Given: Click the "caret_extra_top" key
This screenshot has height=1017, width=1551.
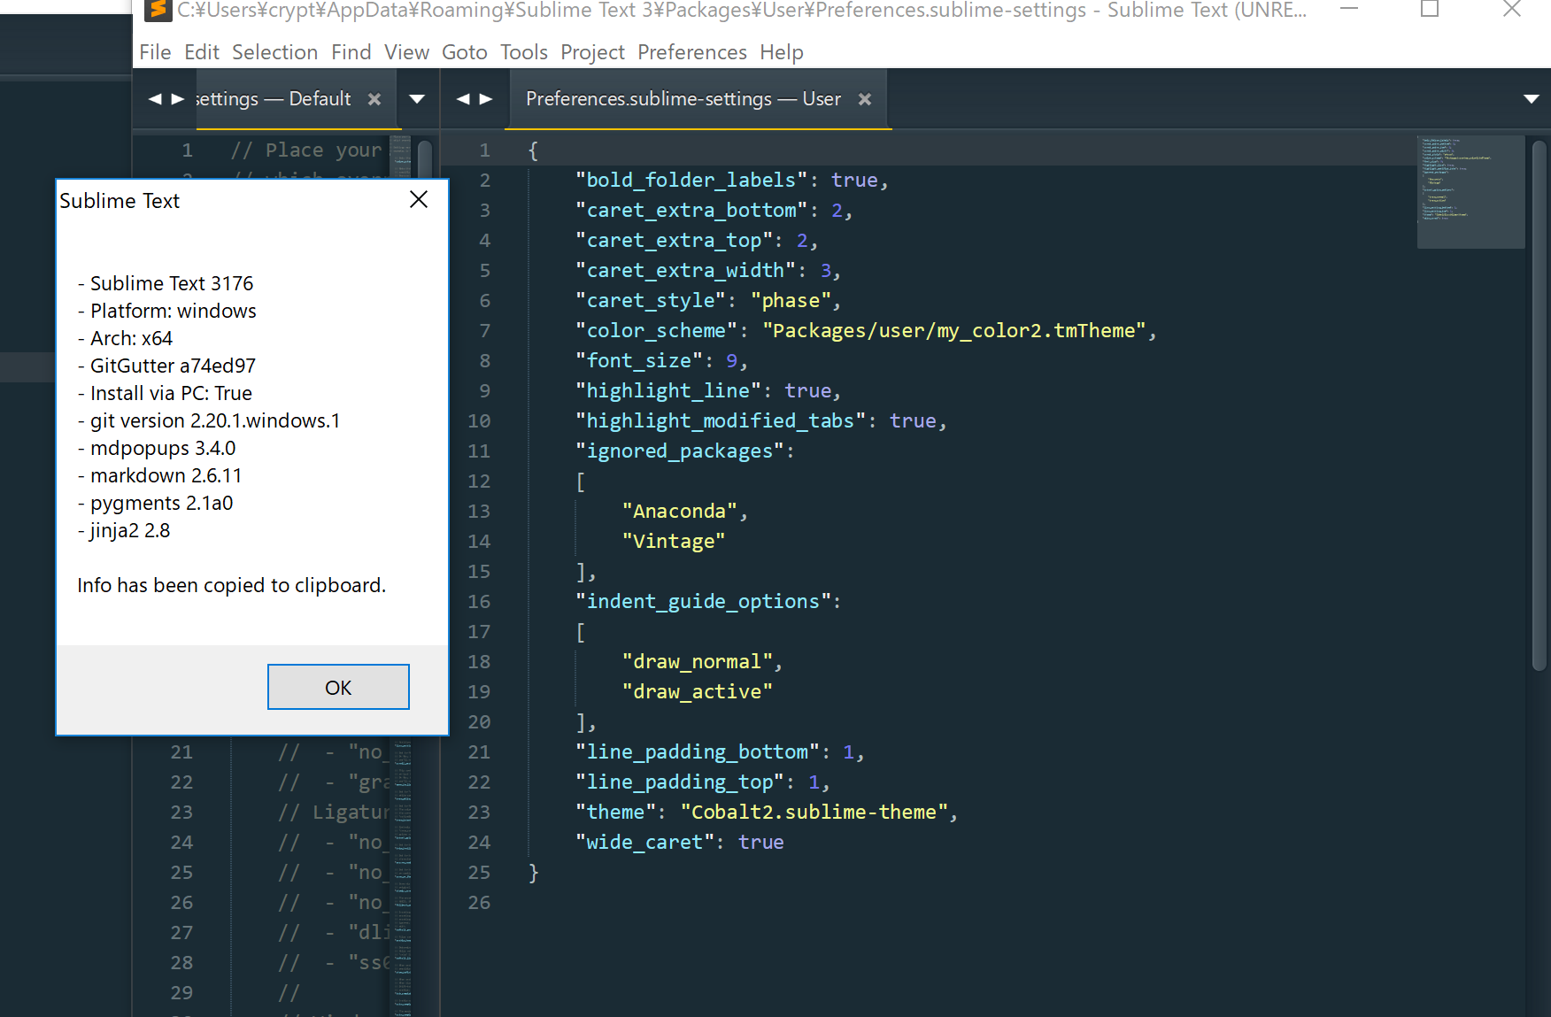Looking at the screenshot, I should click(674, 240).
